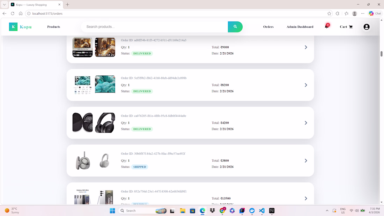This screenshot has width=384, height=216.
Task: Click the Kopu logo icon
Action: click(13, 27)
